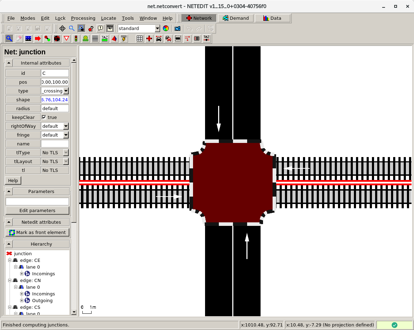Collapse the Parameters section arrow
The height and width of the screenshot is (330, 414).
tap(9, 191)
